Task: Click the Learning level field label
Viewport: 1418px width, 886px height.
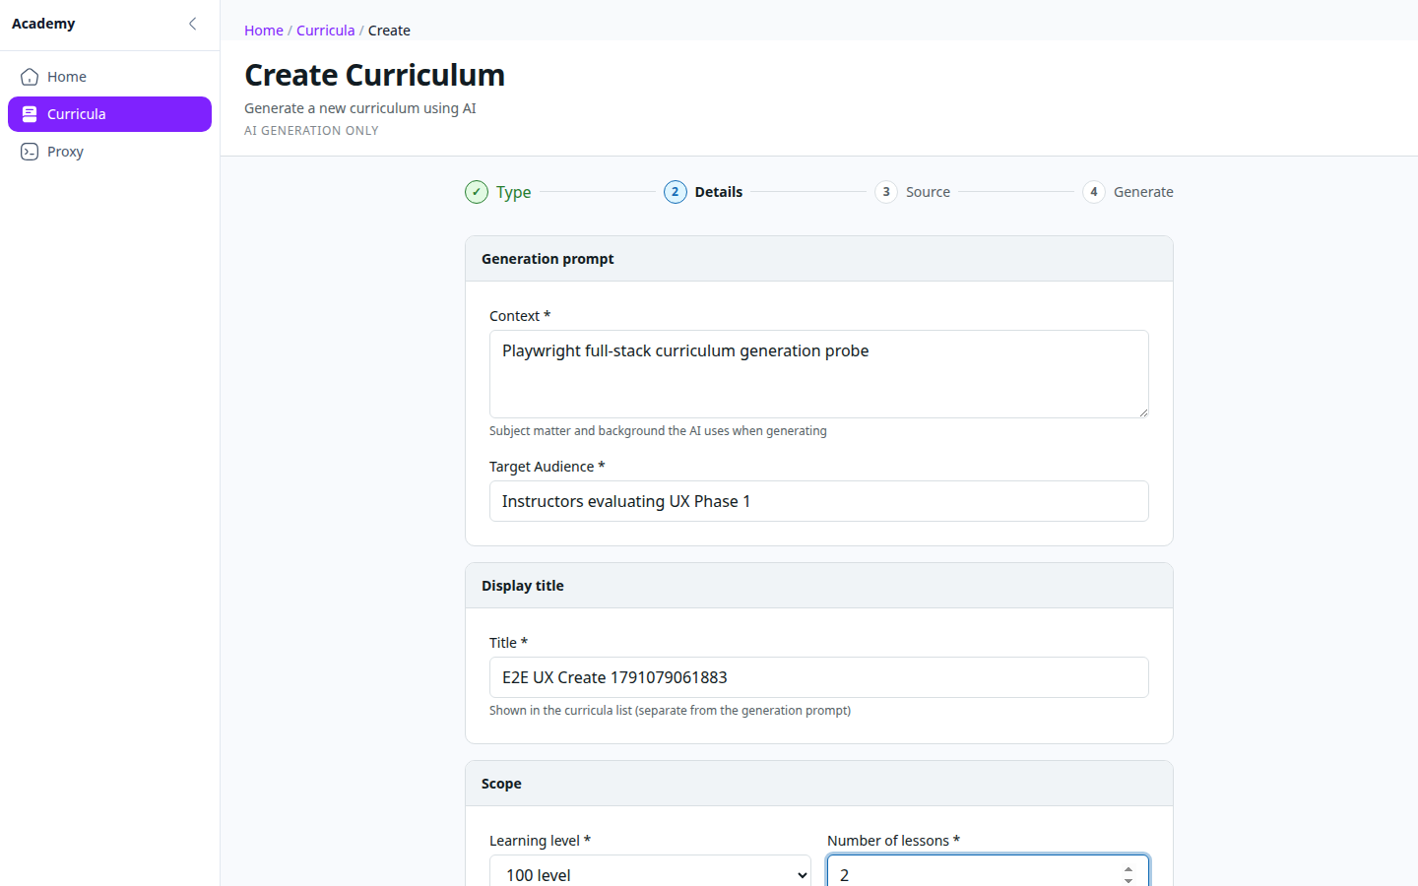Action: click(540, 841)
